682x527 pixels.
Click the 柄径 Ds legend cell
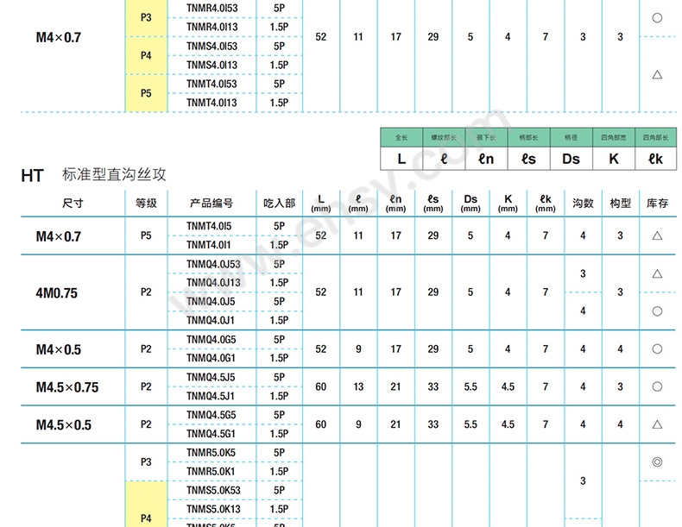[571, 148]
